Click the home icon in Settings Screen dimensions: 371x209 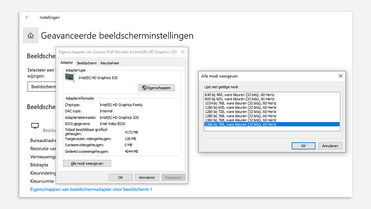click(x=30, y=36)
